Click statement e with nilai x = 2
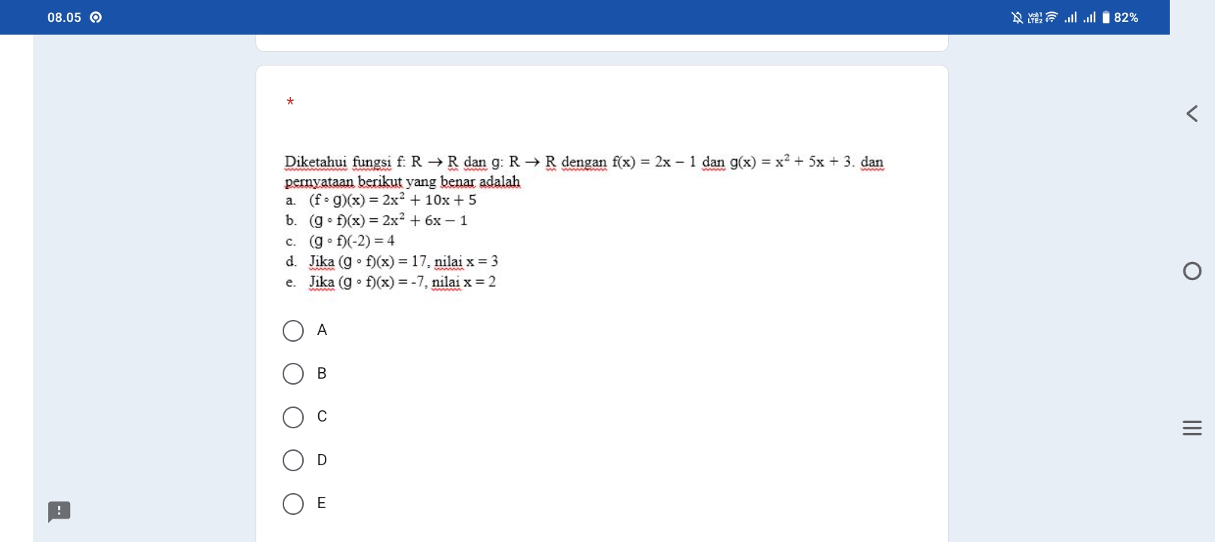Viewport: 1215px width, 542px height. tap(390, 282)
